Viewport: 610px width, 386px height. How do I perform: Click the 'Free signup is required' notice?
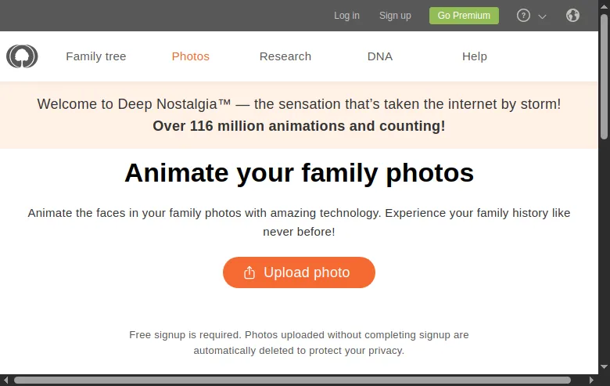click(299, 343)
